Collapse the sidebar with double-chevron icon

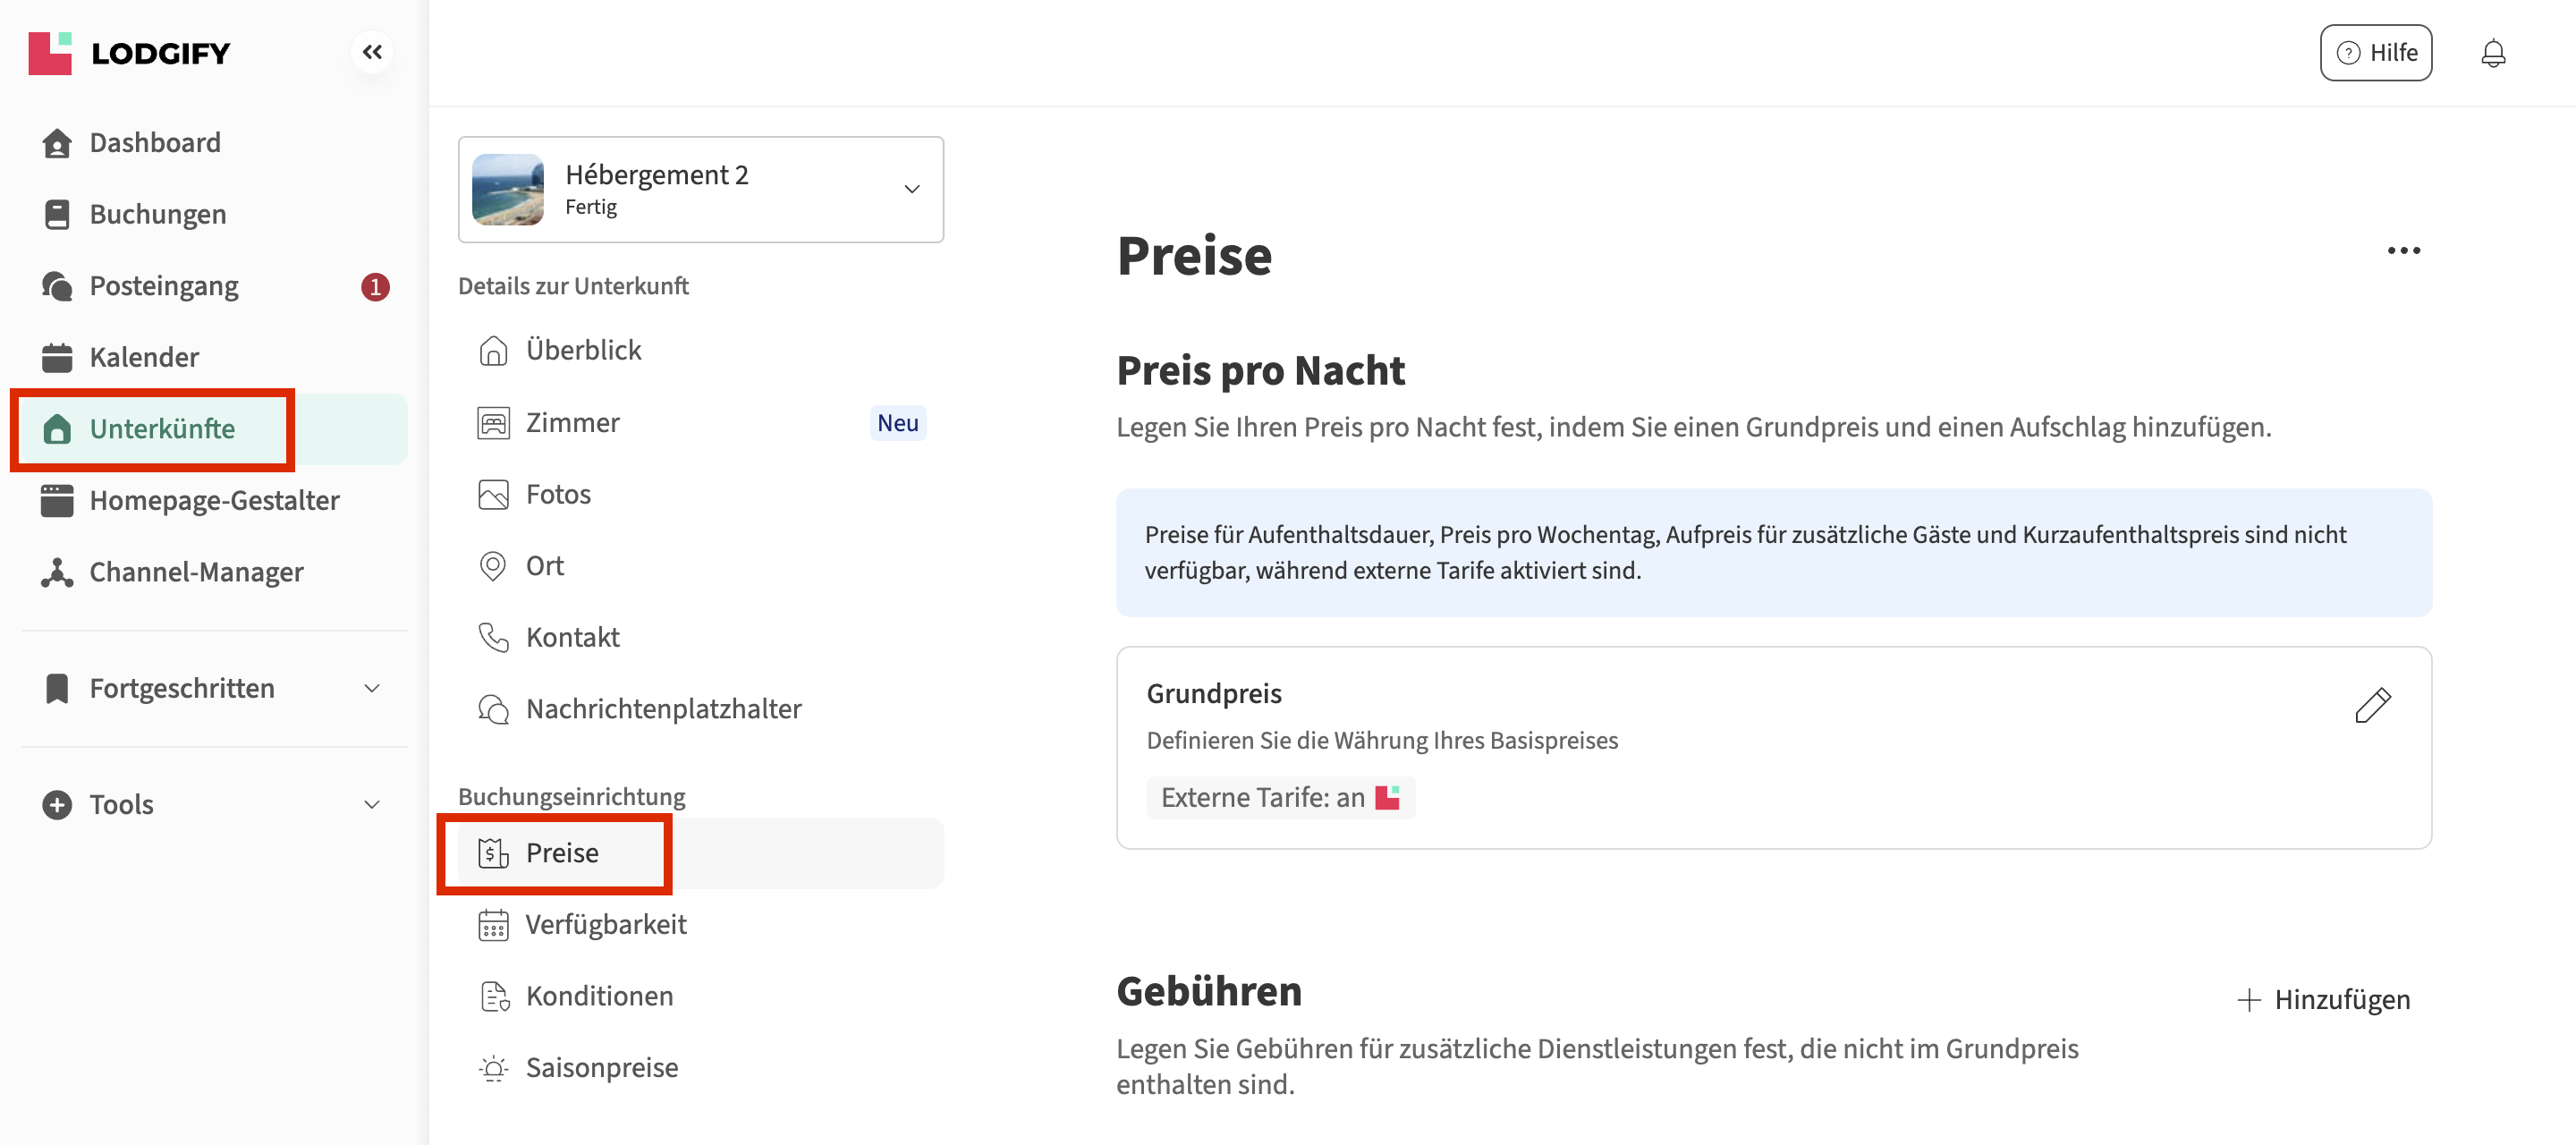[x=372, y=52]
